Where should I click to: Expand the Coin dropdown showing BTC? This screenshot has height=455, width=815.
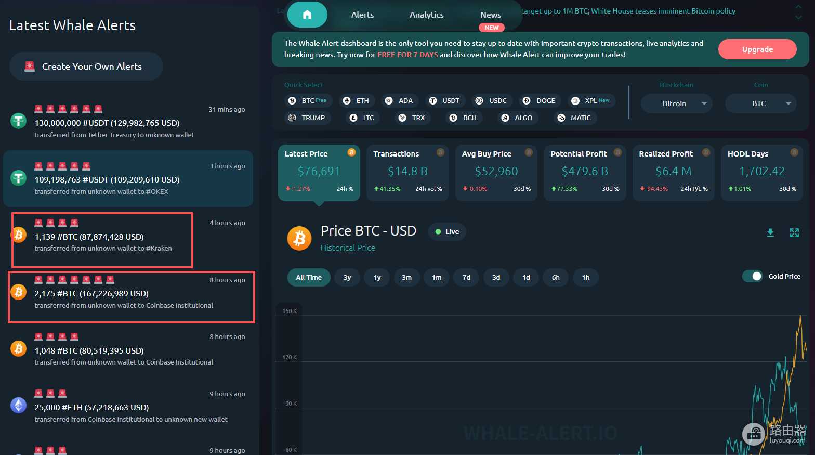coord(761,103)
